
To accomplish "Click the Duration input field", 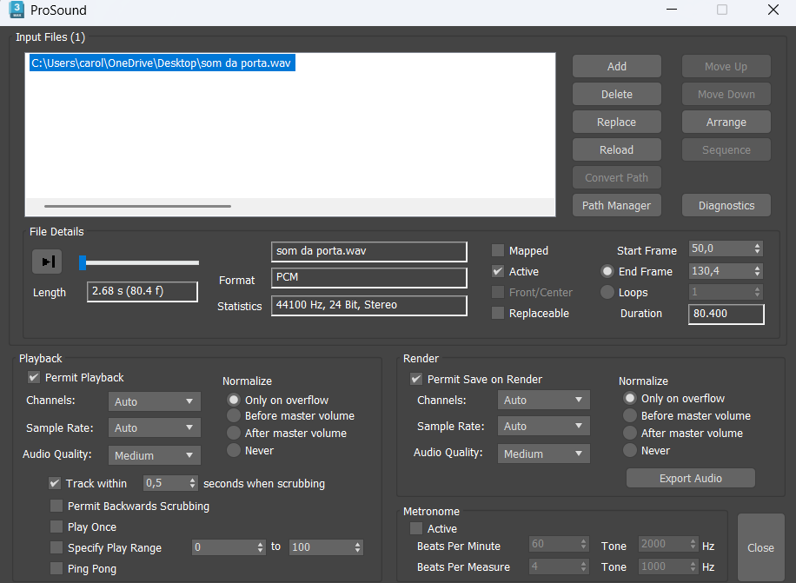I will 726,314.
